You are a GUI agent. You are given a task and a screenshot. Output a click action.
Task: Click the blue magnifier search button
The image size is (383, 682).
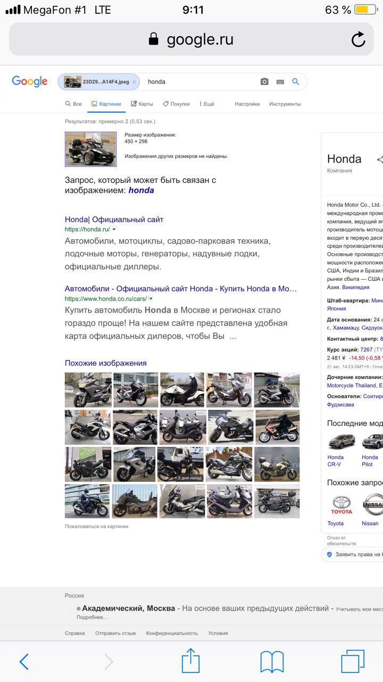296,82
